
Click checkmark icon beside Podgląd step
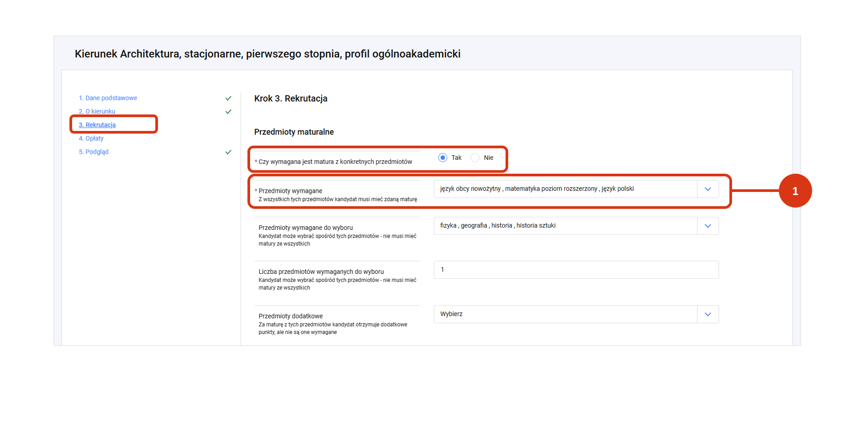[228, 152]
